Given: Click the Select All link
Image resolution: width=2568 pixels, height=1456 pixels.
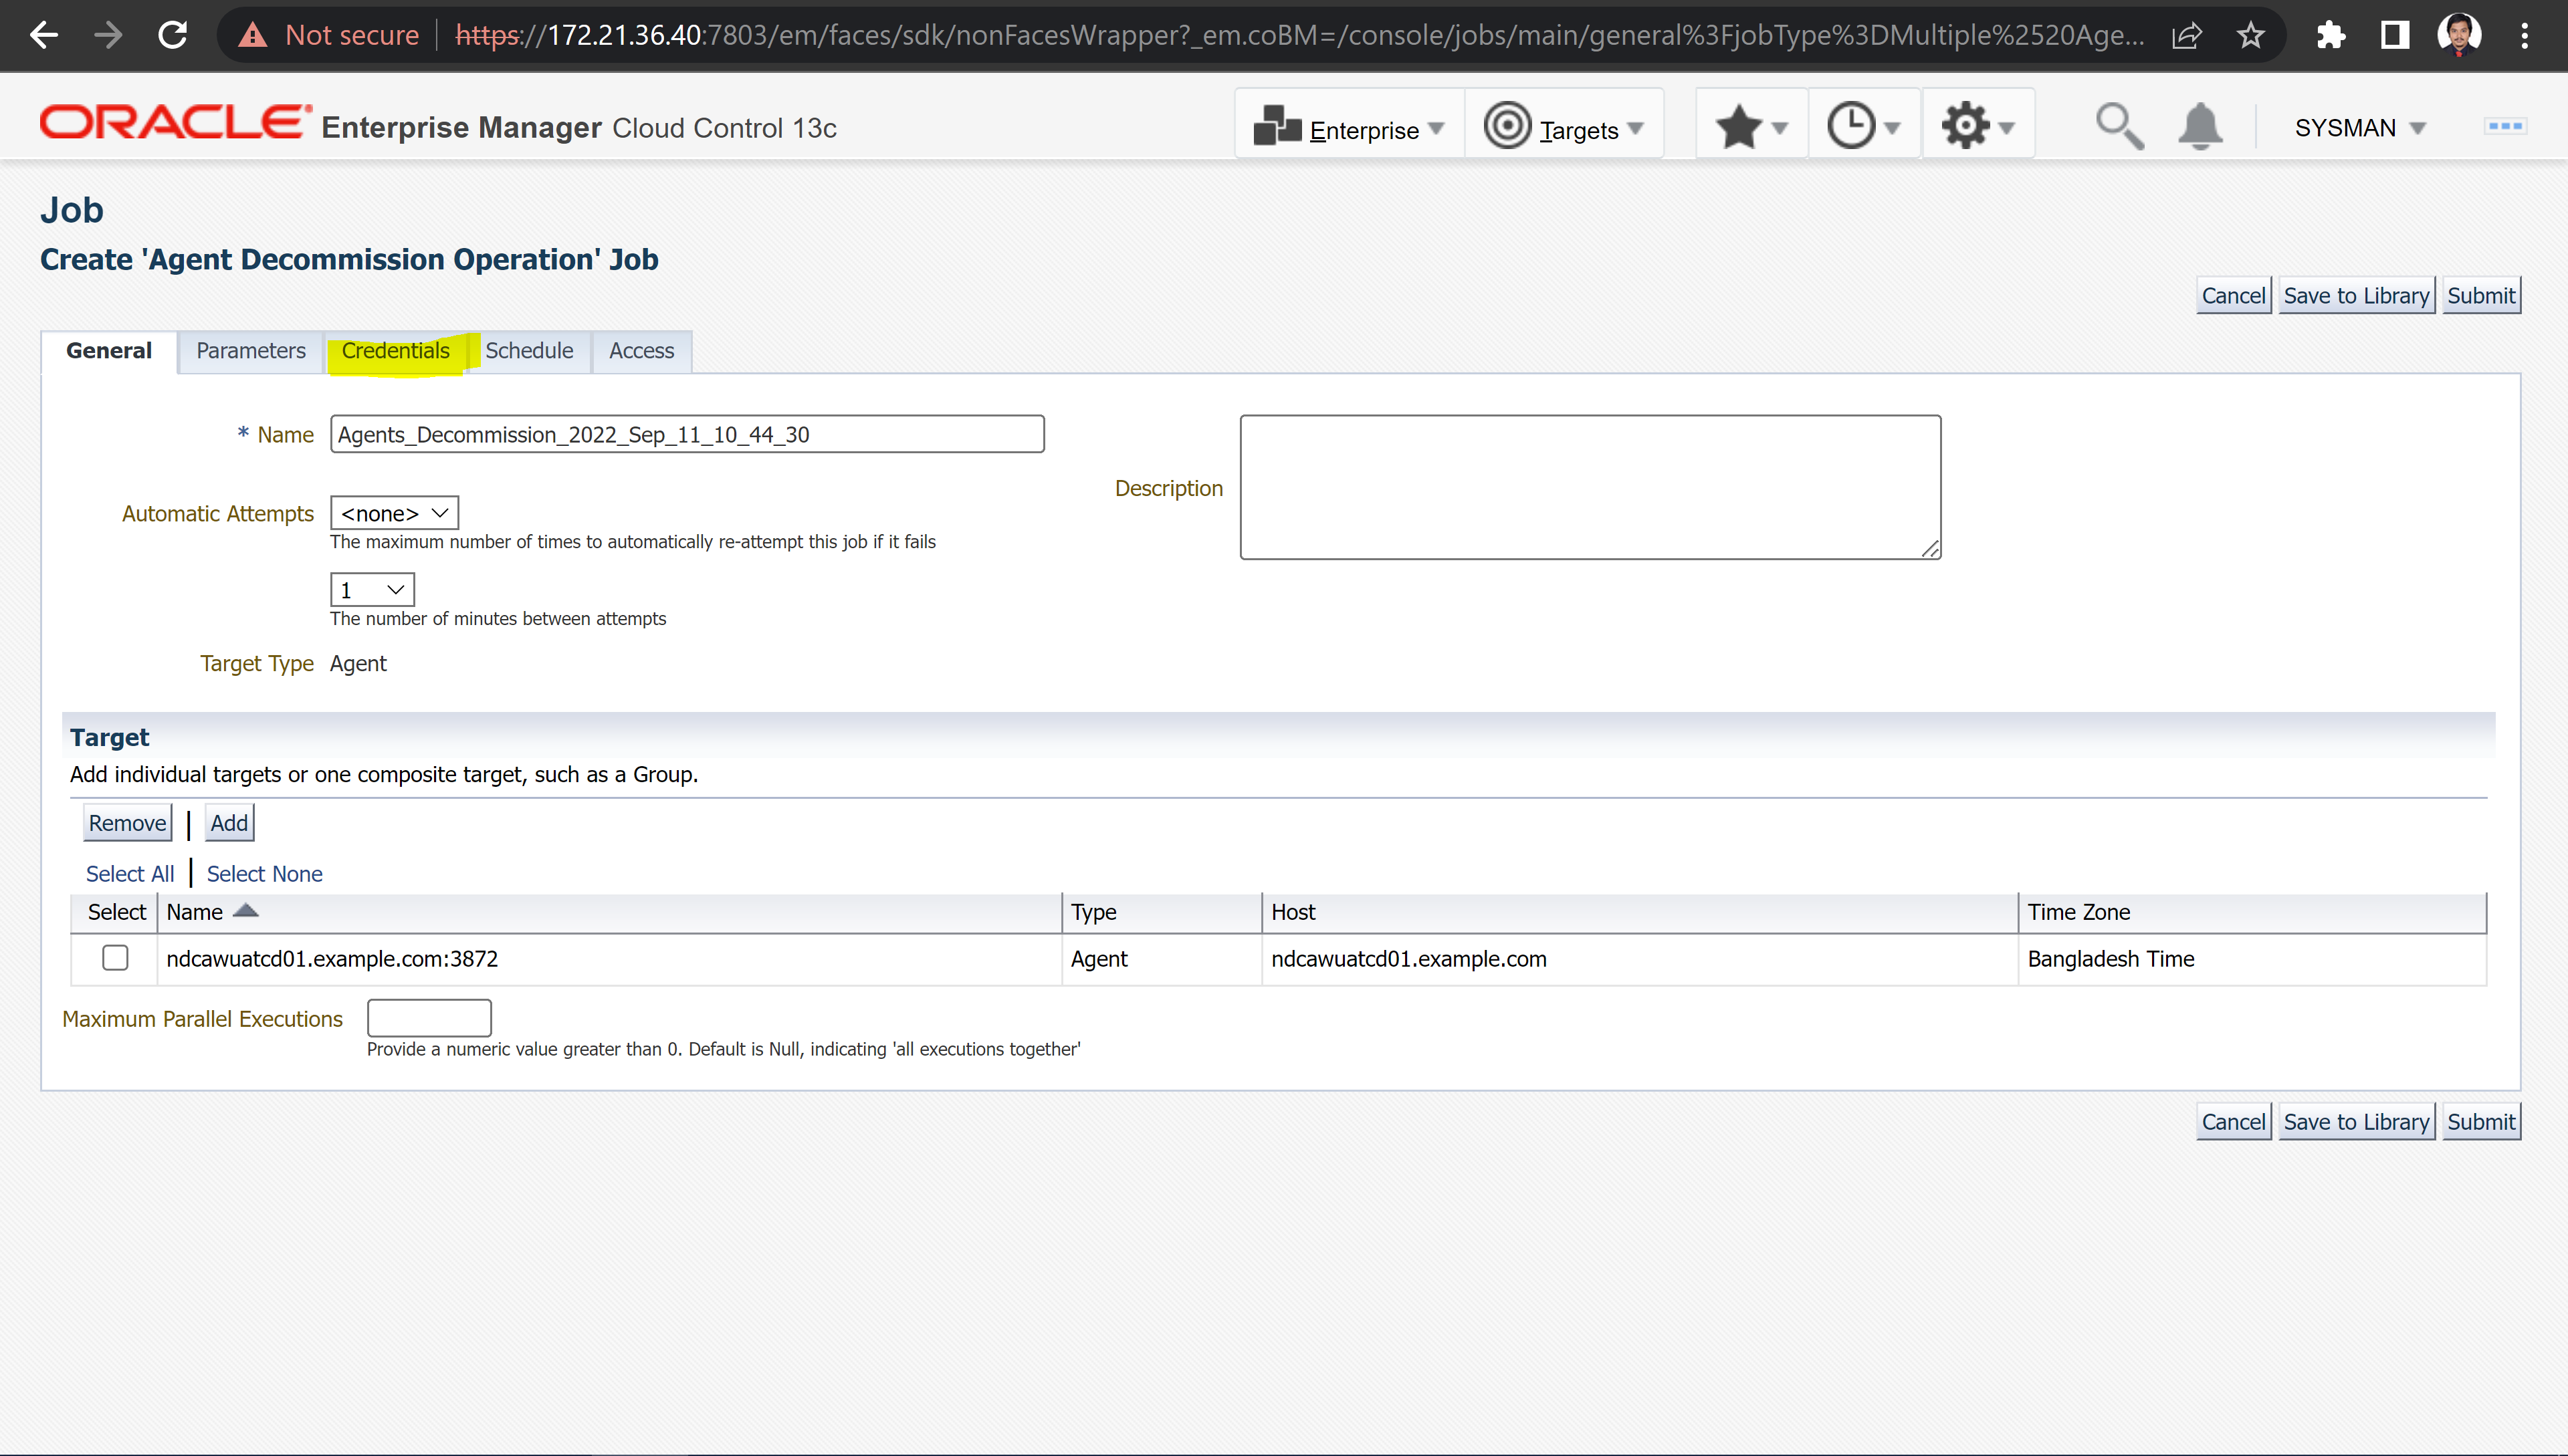Looking at the screenshot, I should 130,874.
